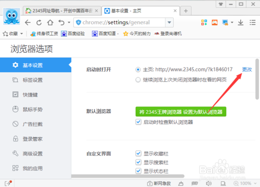Open a new tab with plus button
Screen dimensions: 260x187
pos(186,11)
